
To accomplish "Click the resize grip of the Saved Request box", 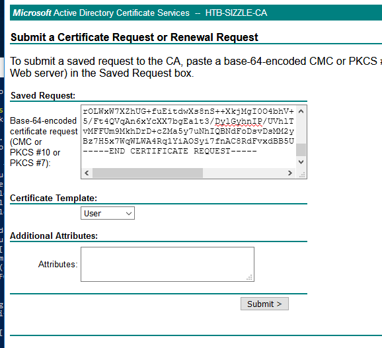I will [x=302, y=175].
